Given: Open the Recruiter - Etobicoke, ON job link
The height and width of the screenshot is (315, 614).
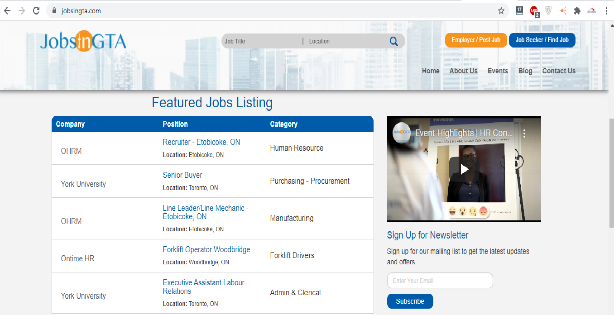Looking at the screenshot, I should [x=201, y=142].
